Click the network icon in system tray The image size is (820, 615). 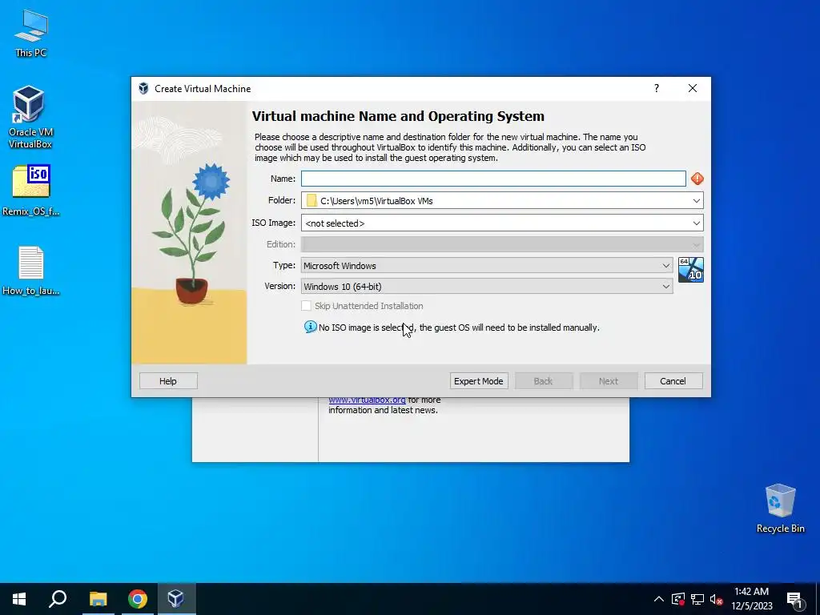click(697, 599)
